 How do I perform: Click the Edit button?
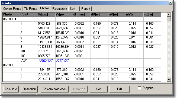(120, 89)
